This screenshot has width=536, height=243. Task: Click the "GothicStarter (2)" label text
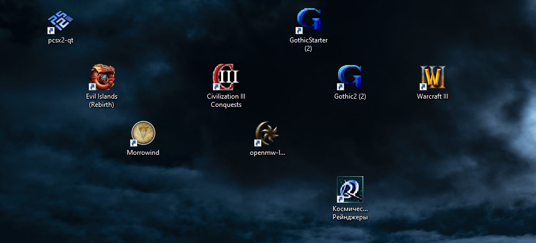tap(309, 45)
